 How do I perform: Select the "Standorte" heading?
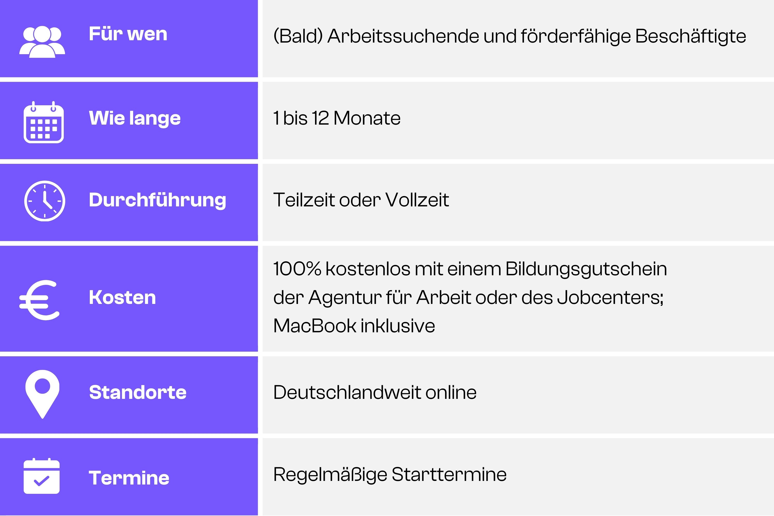pyautogui.click(x=138, y=392)
